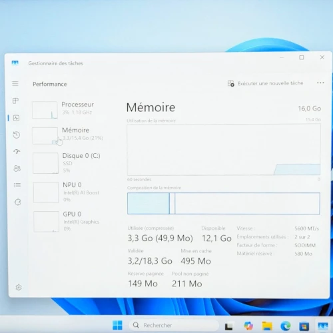Click the Performance page heading
This screenshot has width=333, height=333.
pyautogui.click(x=50, y=84)
